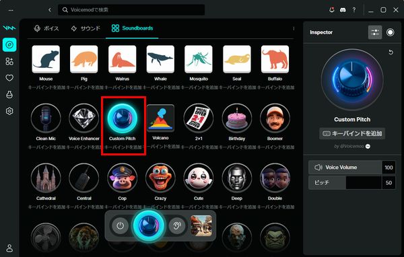Open the three-dot menu at top left

tap(11, 10)
